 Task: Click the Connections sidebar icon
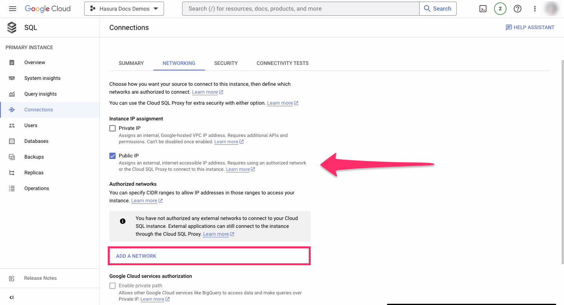click(x=12, y=110)
